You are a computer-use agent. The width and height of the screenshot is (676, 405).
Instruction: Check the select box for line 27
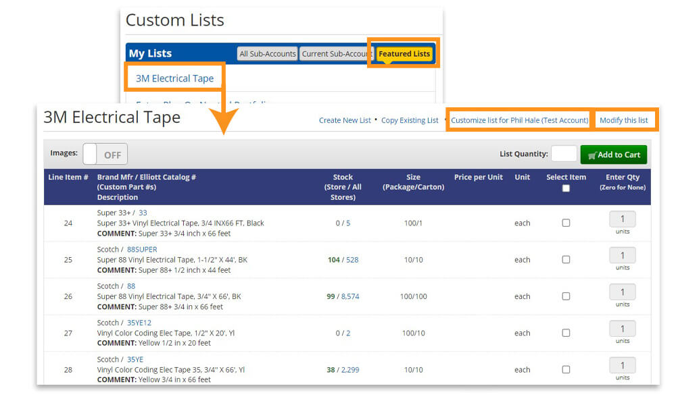click(x=566, y=333)
